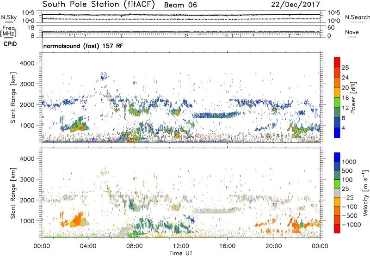Pick the gray -25 to 25 Velocity segment
The height and width of the screenshot is (256, 370).
[x=337, y=193]
